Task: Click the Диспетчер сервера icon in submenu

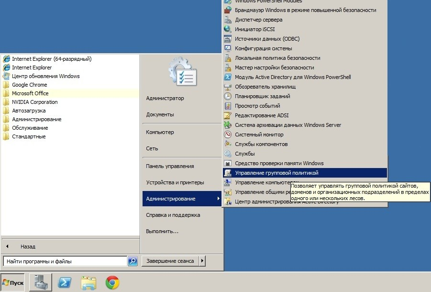Action: [x=228, y=20]
